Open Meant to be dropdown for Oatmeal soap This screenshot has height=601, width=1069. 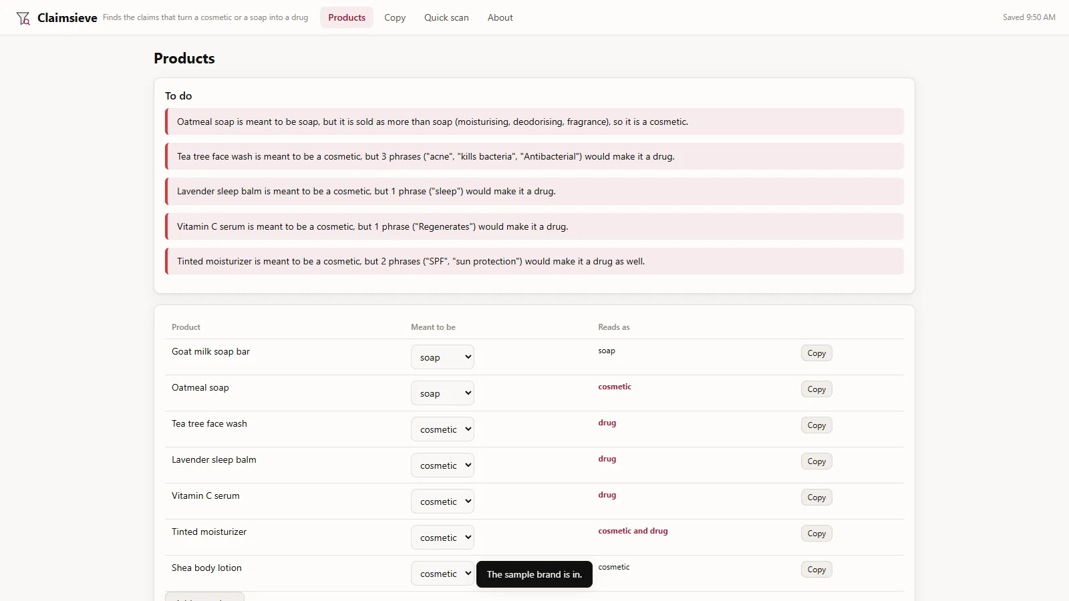click(x=442, y=393)
